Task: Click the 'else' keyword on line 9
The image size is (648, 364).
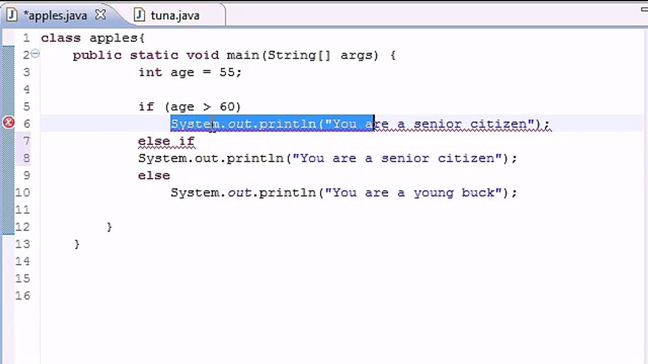Action: click(x=154, y=175)
